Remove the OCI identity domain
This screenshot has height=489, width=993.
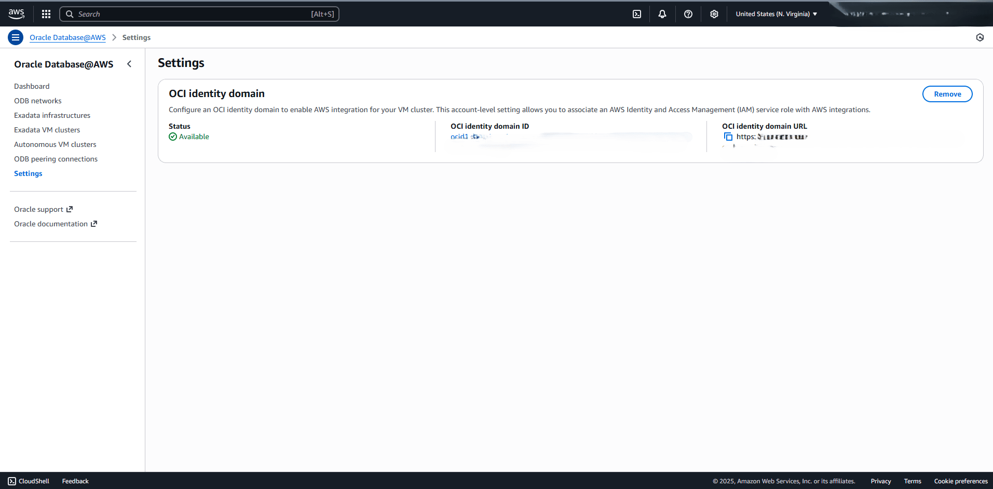(947, 94)
